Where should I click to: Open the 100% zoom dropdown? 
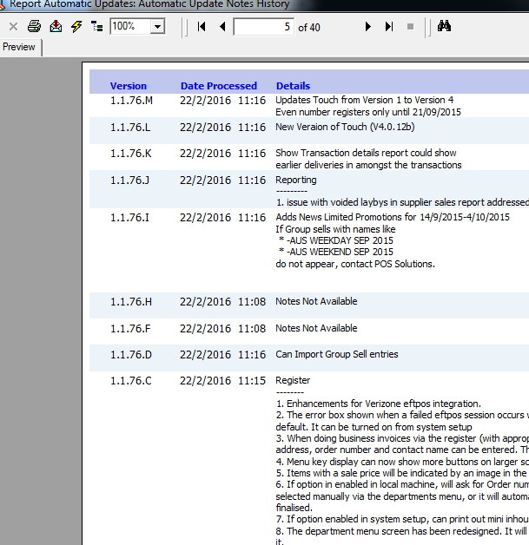(157, 26)
